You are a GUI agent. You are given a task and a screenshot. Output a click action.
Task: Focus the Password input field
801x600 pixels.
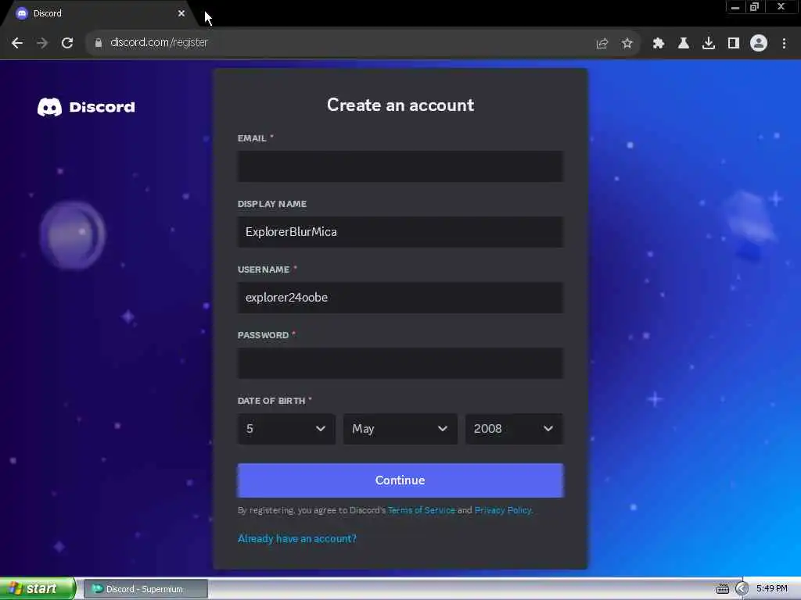click(x=400, y=363)
